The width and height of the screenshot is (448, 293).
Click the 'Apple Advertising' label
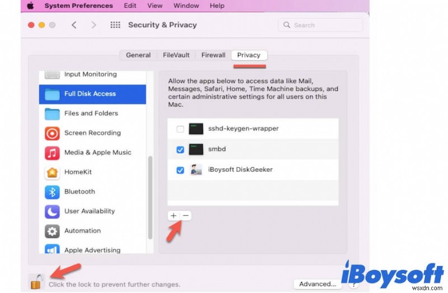click(x=92, y=250)
